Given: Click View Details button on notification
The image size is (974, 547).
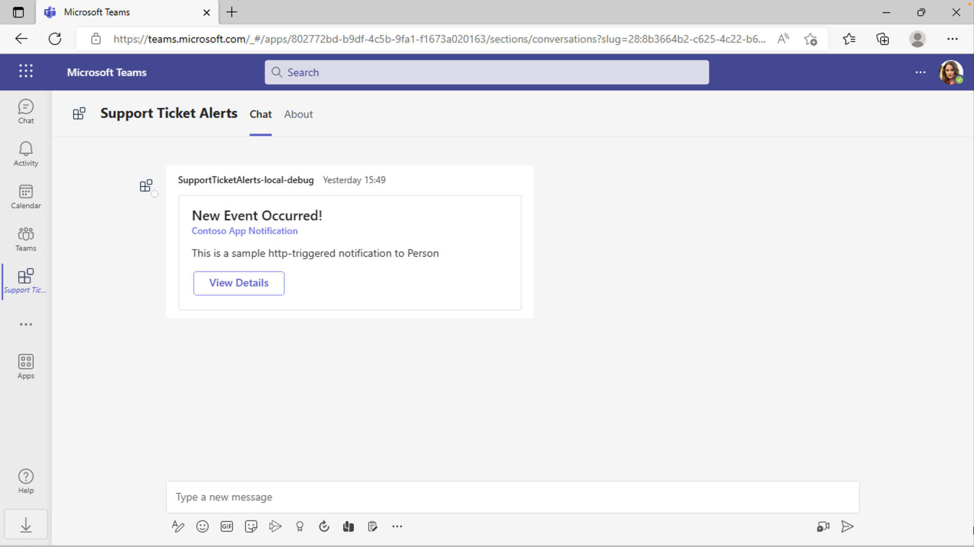Looking at the screenshot, I should pos(239,283).
